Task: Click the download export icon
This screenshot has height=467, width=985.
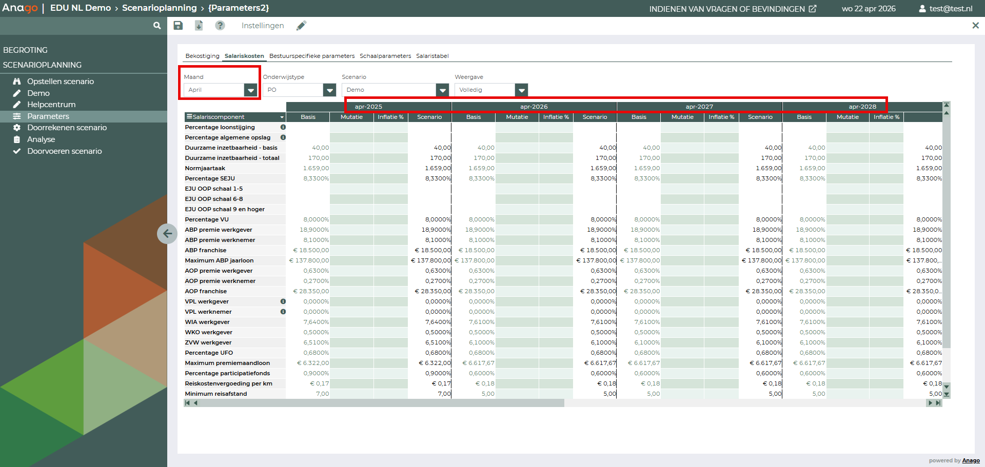Action: [x=199, y=26]
